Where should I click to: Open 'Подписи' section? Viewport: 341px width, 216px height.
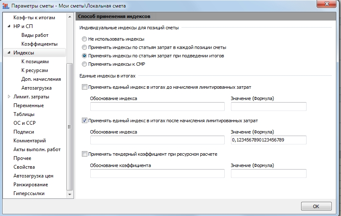pos(24,132)
